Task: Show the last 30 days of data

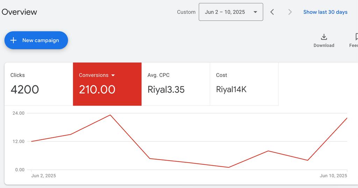Action: pos(325,12)
